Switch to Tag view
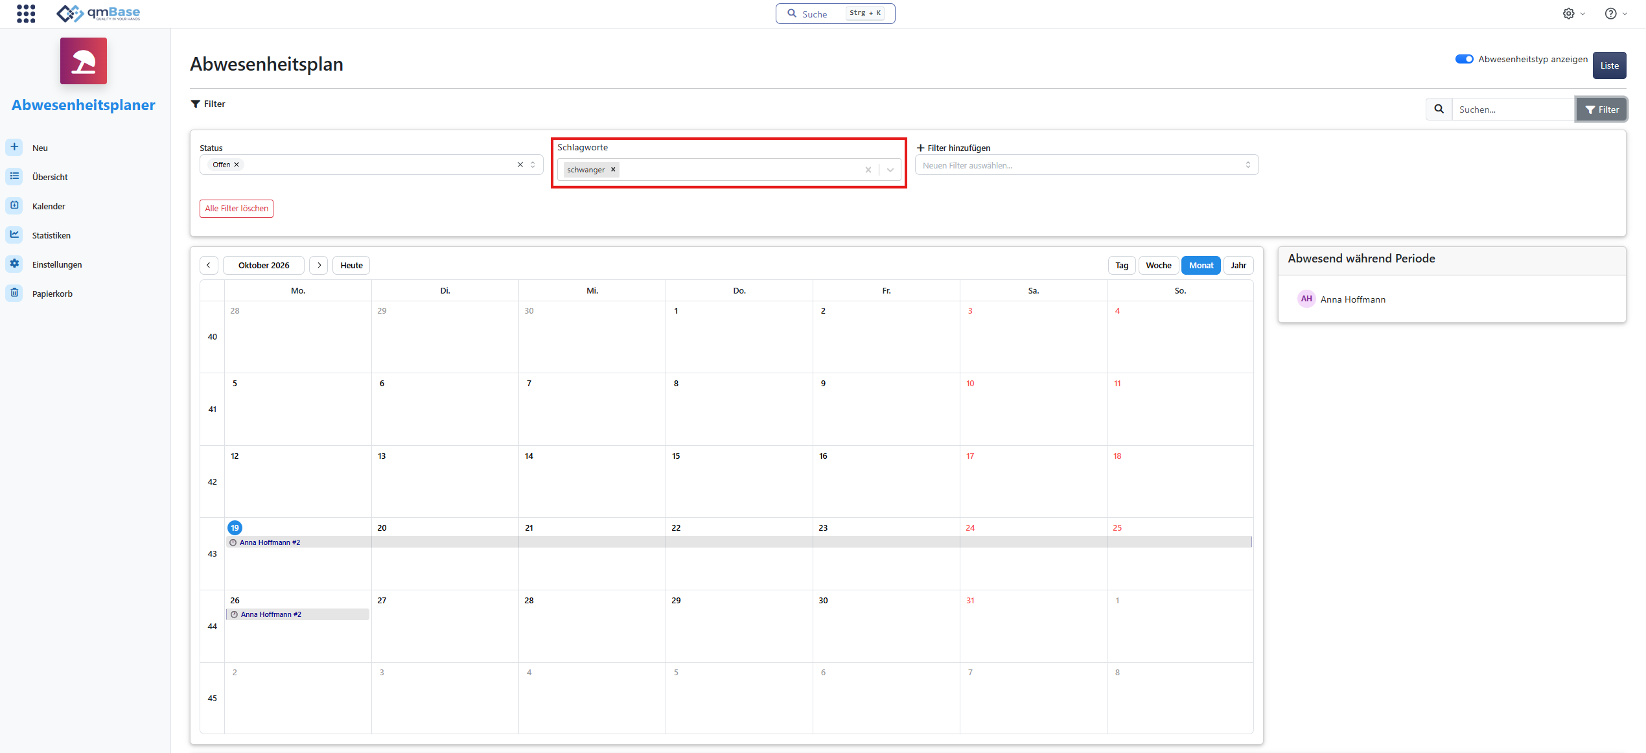 [1122, 265]
